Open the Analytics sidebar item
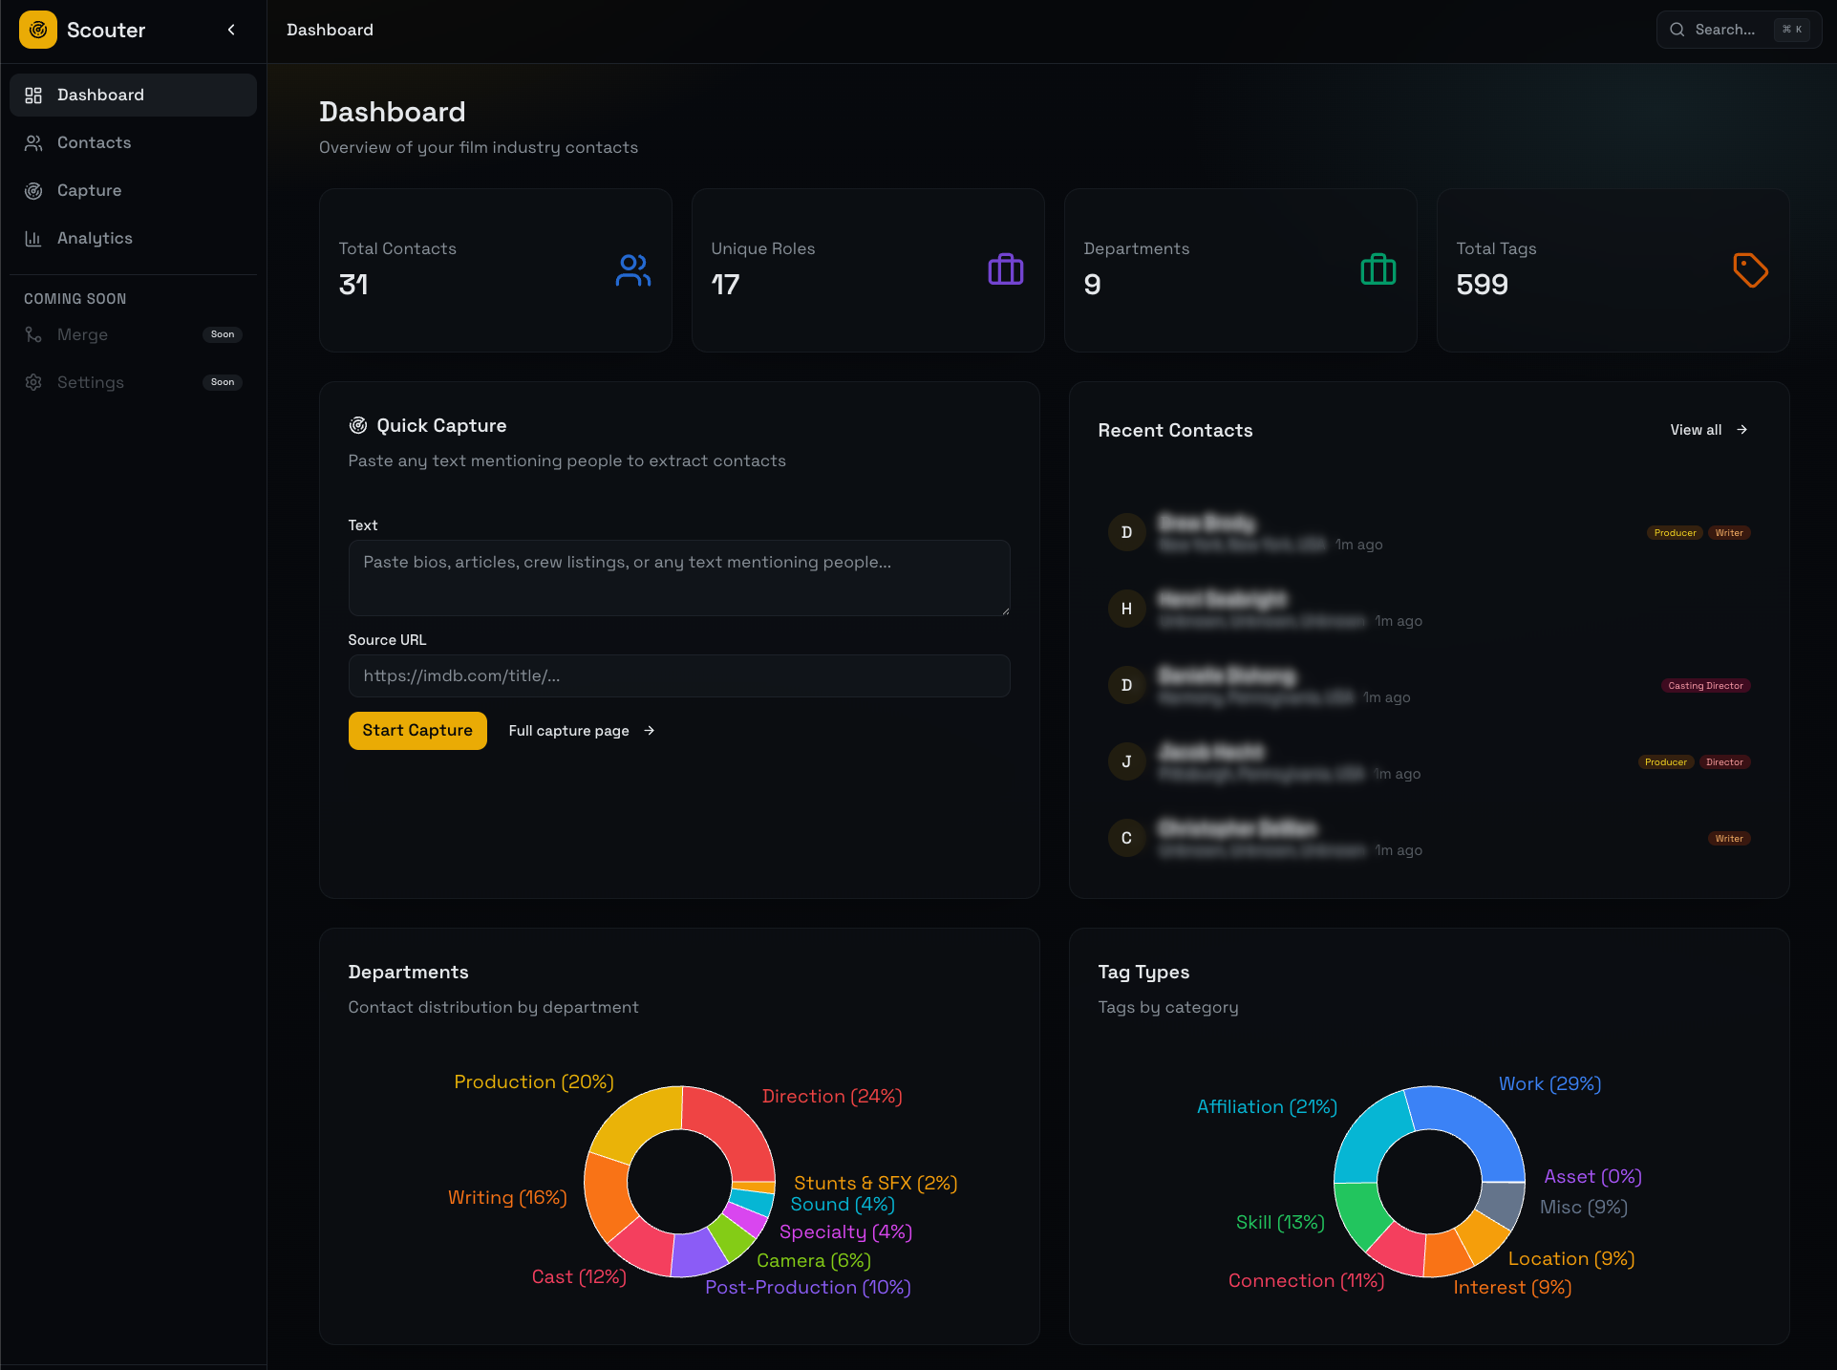Image resolution: width=1837 pixels, height=1370 pixels. [x=95, y=238]
